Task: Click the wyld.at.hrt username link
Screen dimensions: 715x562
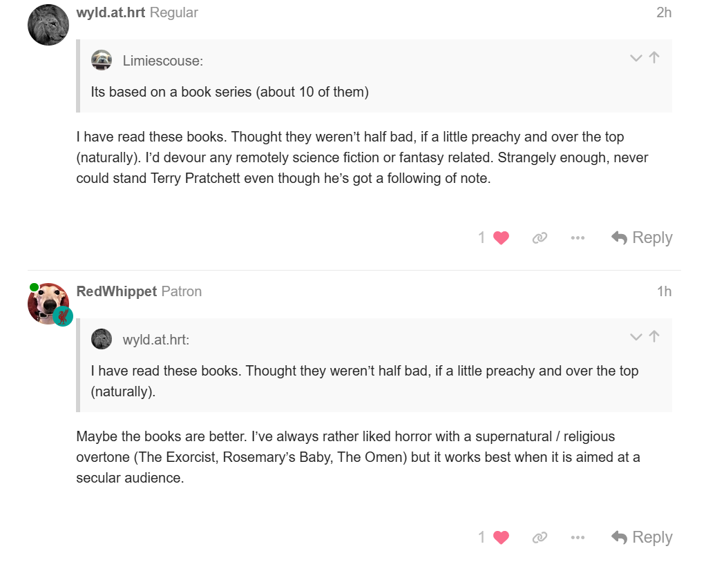Action: pyautogui.click(x=111, y=12)
